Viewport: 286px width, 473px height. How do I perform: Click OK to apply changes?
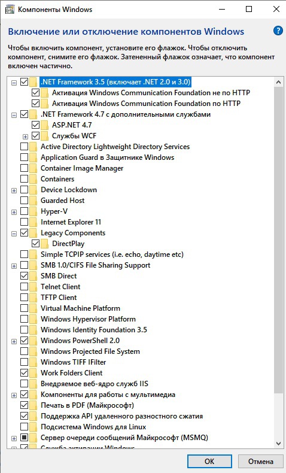click(209, 461)
